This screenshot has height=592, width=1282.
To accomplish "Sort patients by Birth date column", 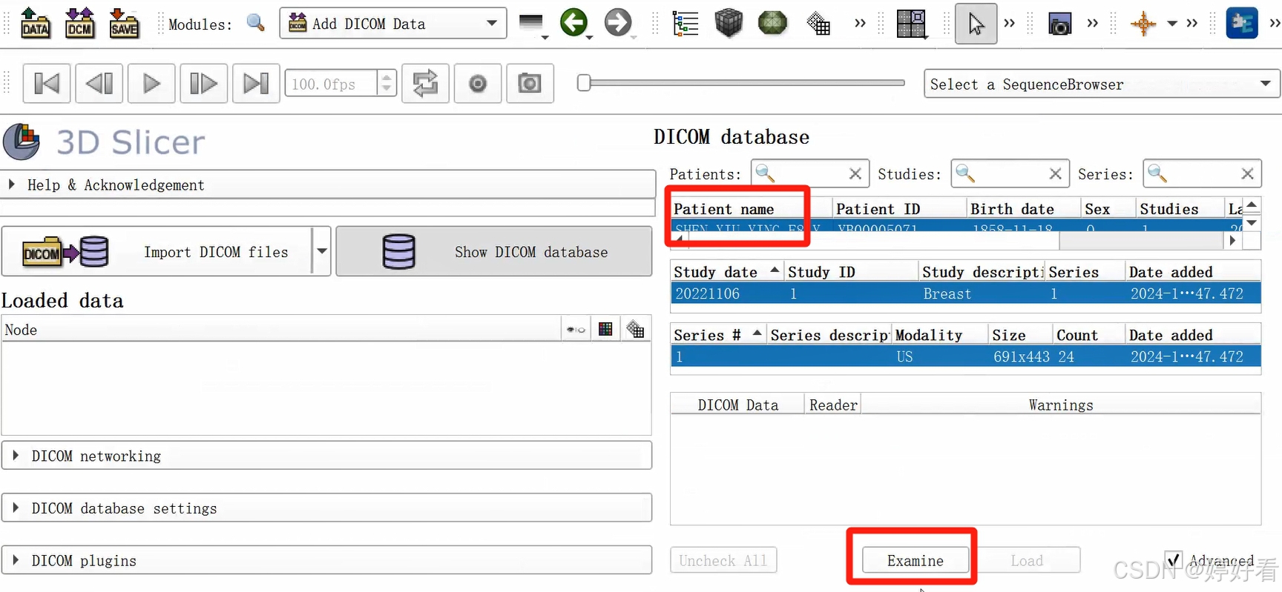I will pyautogui.click(x=1022, y=209).
